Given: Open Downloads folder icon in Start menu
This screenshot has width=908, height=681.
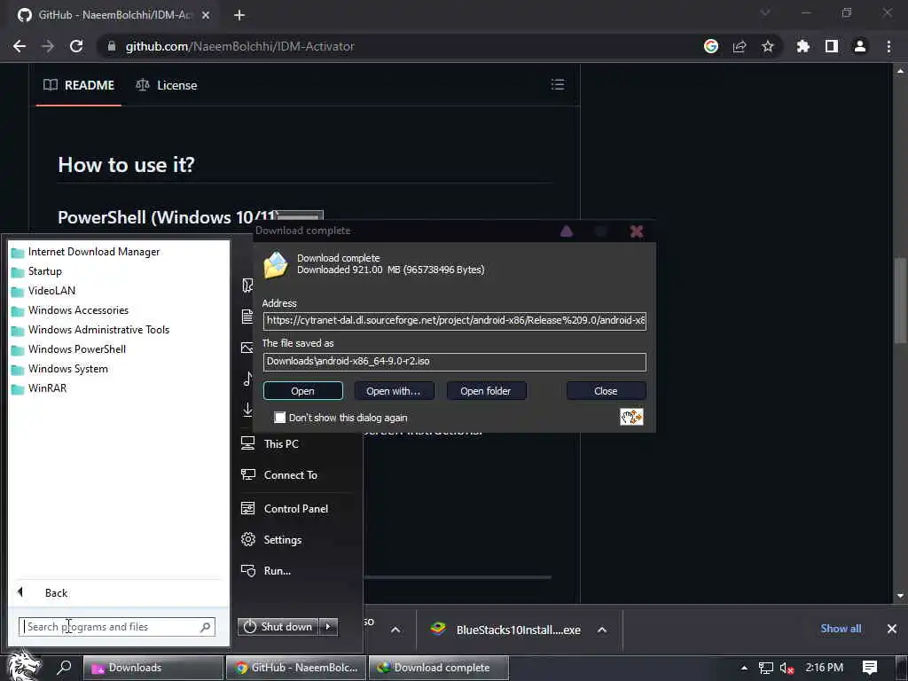Looking at the screenshot, I should 247,410.
